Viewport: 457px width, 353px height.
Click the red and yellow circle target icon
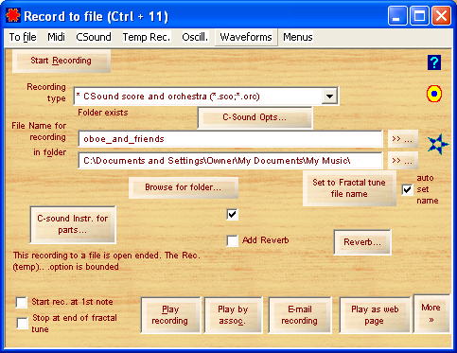(434, 94)
